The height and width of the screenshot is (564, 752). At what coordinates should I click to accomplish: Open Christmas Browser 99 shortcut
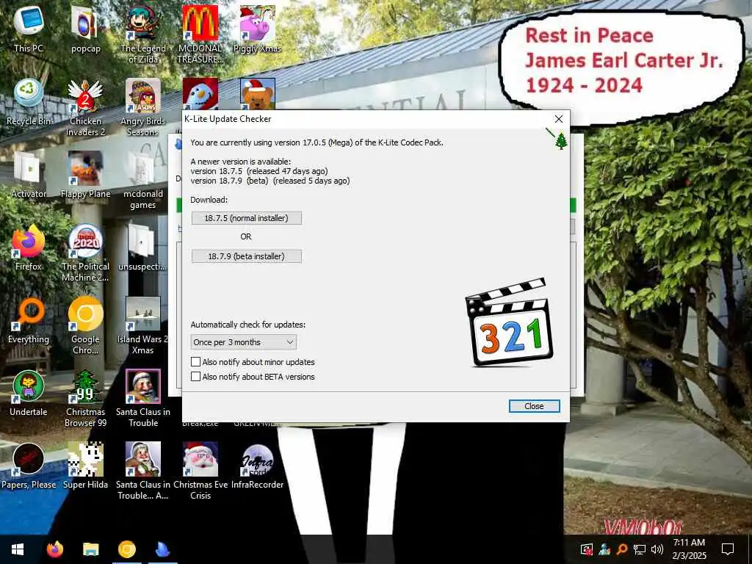pos(85,399)
